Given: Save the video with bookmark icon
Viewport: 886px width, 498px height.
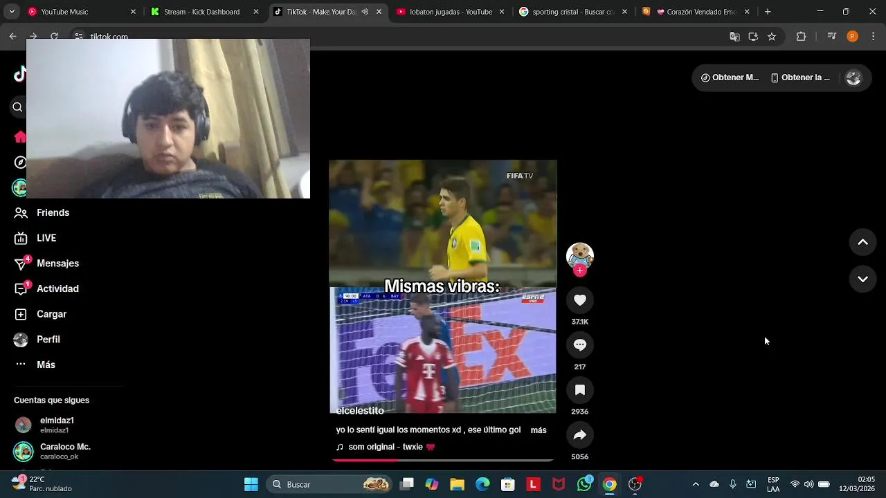Looking at the screenshot, I should tap(580, 390).
